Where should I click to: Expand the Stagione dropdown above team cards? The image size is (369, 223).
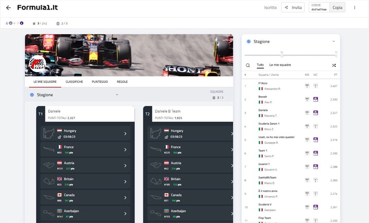(117, 95)
